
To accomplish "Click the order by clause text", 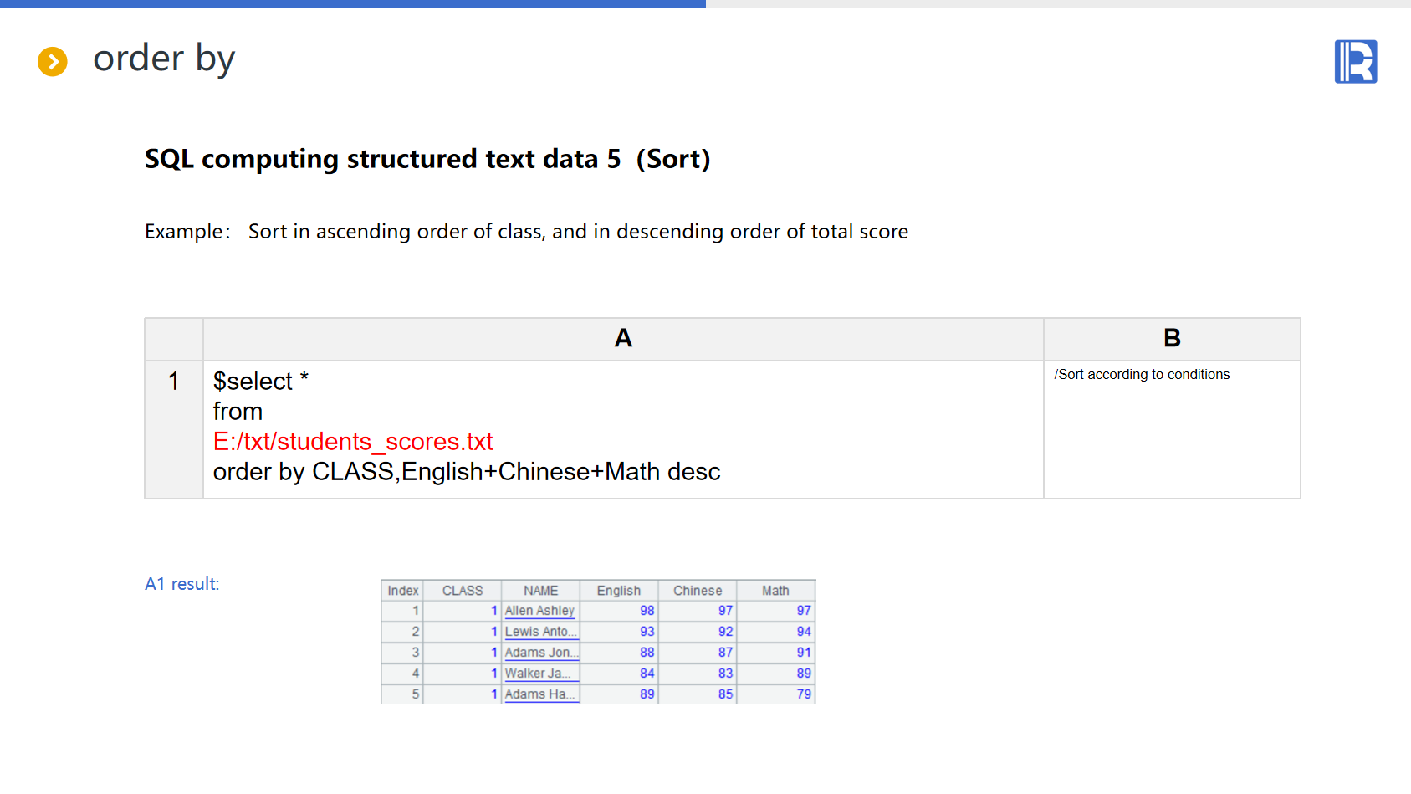I will tap(466, 472).
